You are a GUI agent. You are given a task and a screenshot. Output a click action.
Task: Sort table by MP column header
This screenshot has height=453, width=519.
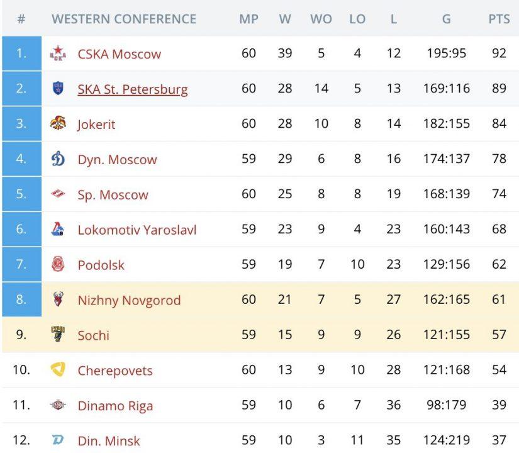248,20
